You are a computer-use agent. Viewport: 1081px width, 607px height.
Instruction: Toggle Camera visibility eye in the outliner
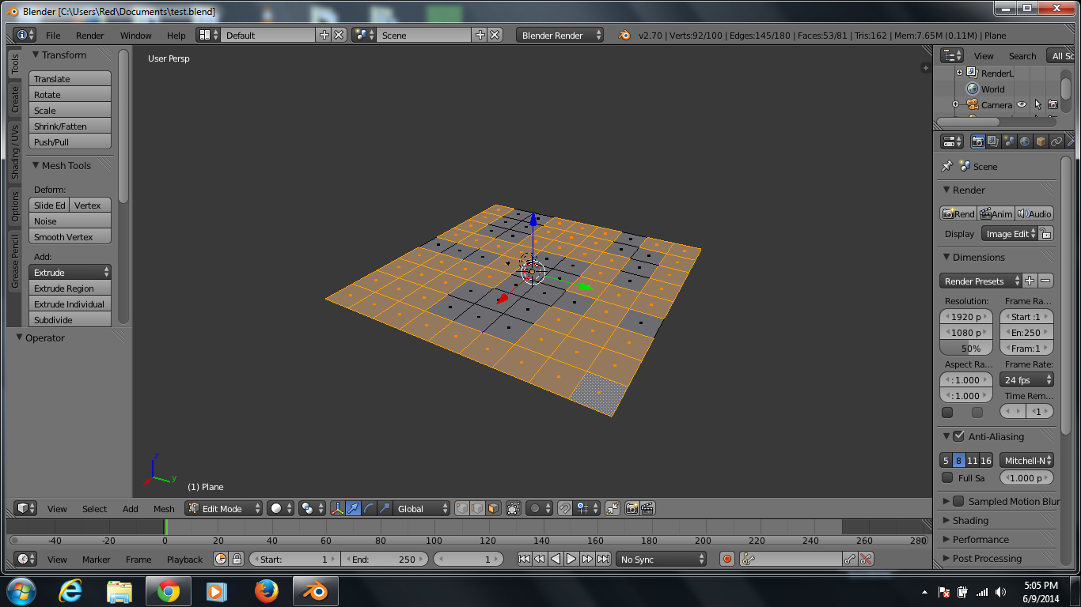pos(1022,104)
